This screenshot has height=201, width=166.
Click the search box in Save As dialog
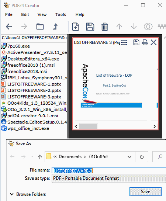(x=159, y=157)
